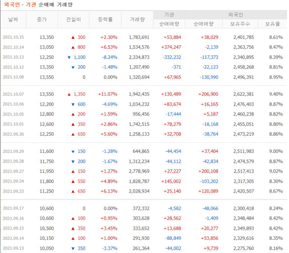Click foreign net value -130,990
Image resolution: width=289 pixels, height=253 pixels.
pos(209,77)
